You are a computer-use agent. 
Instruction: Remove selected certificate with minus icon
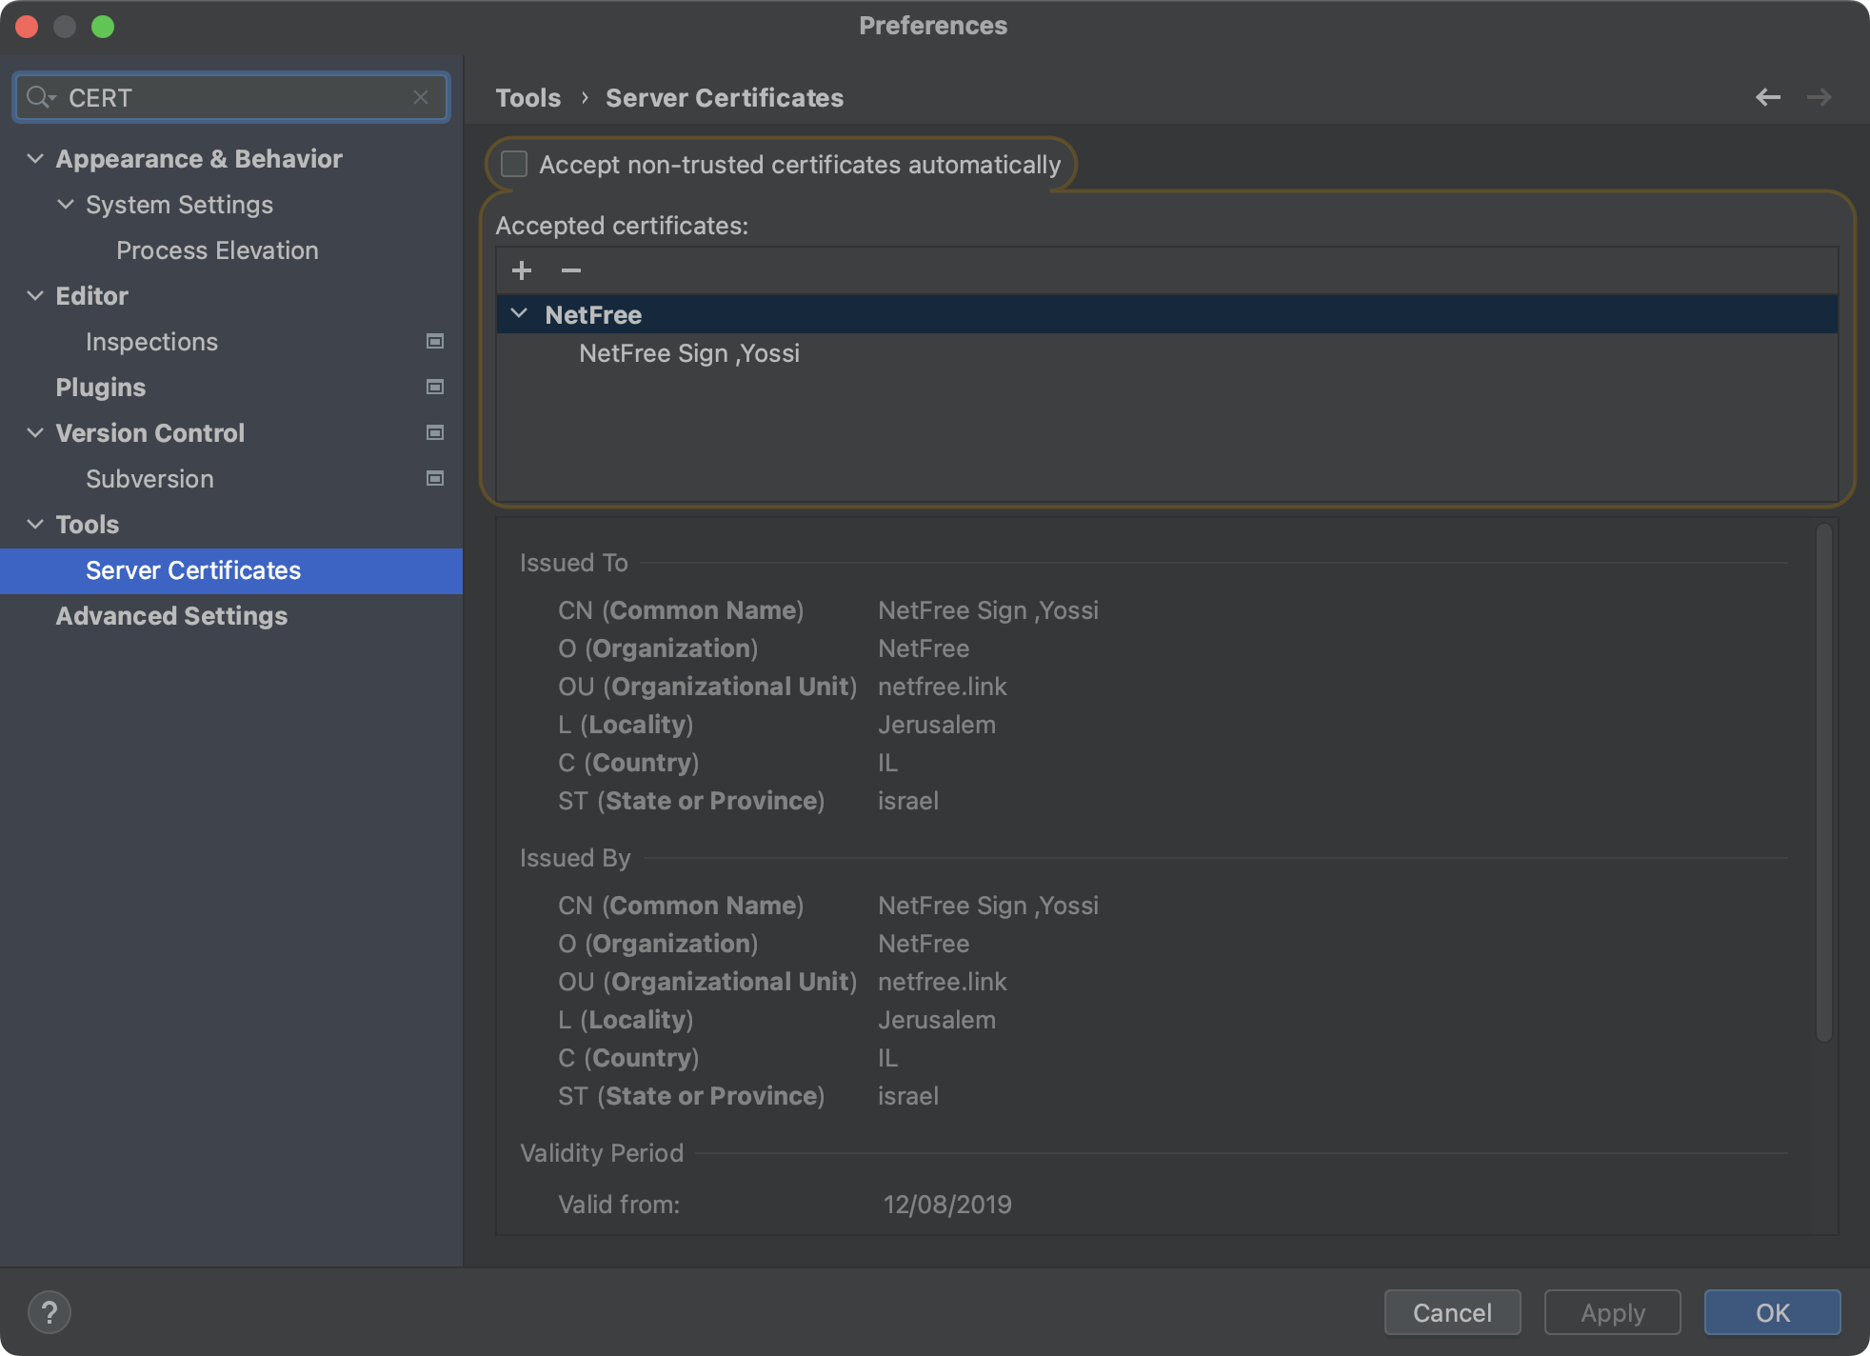tap(570, 270)
